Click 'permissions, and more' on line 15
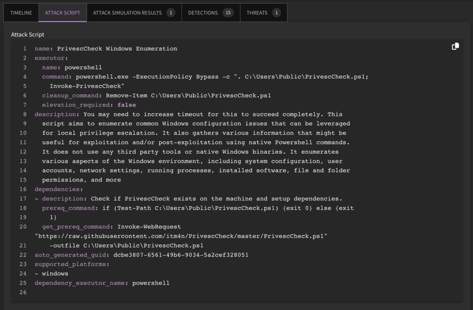 [81, 180]
